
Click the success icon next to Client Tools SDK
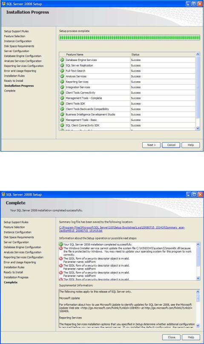[x=62, y=103]
